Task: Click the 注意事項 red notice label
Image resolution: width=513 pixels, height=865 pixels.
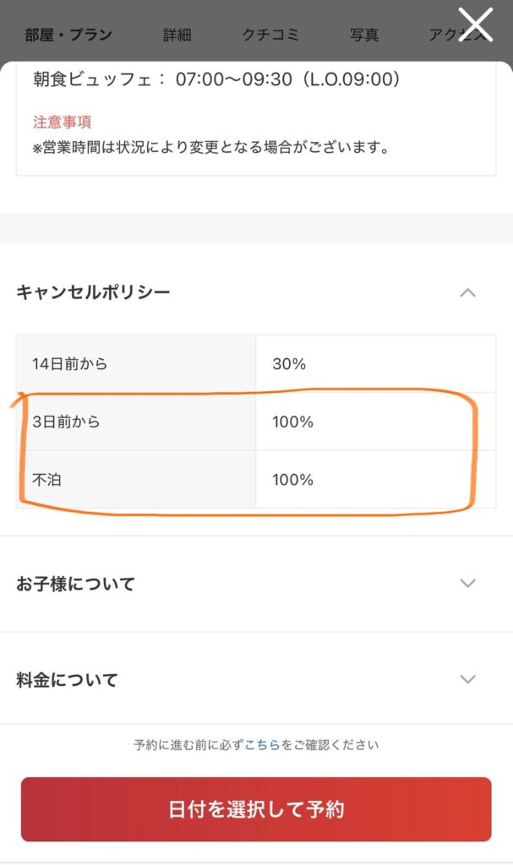Action: 62,122
